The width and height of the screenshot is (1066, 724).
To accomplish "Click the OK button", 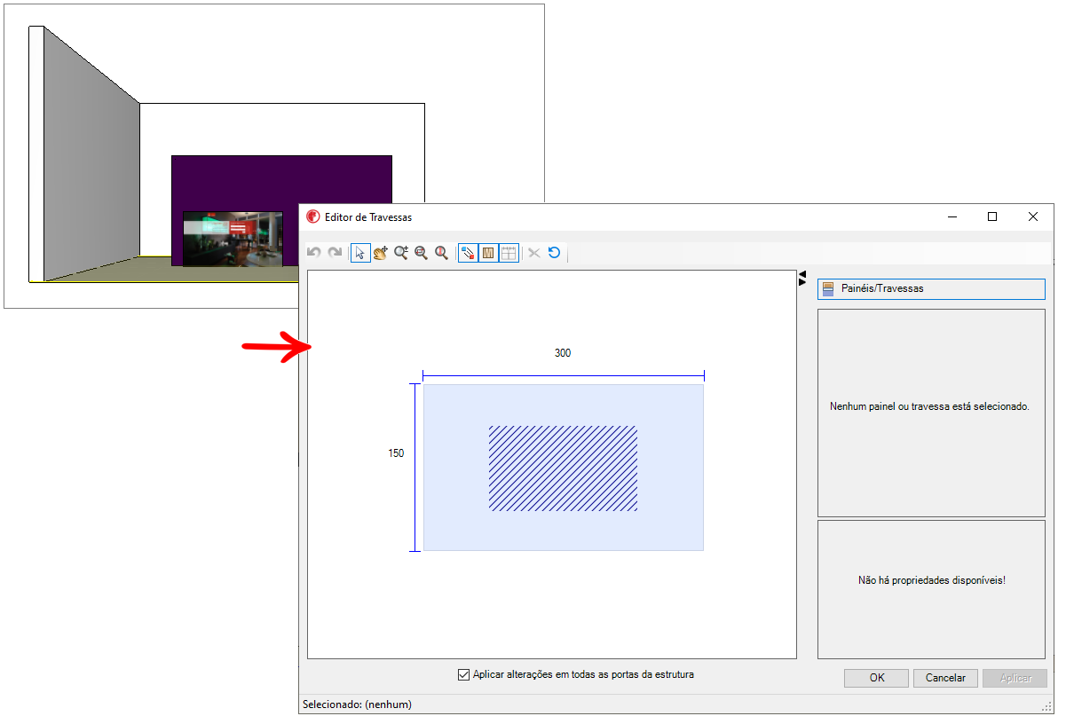I will [877, 678].
